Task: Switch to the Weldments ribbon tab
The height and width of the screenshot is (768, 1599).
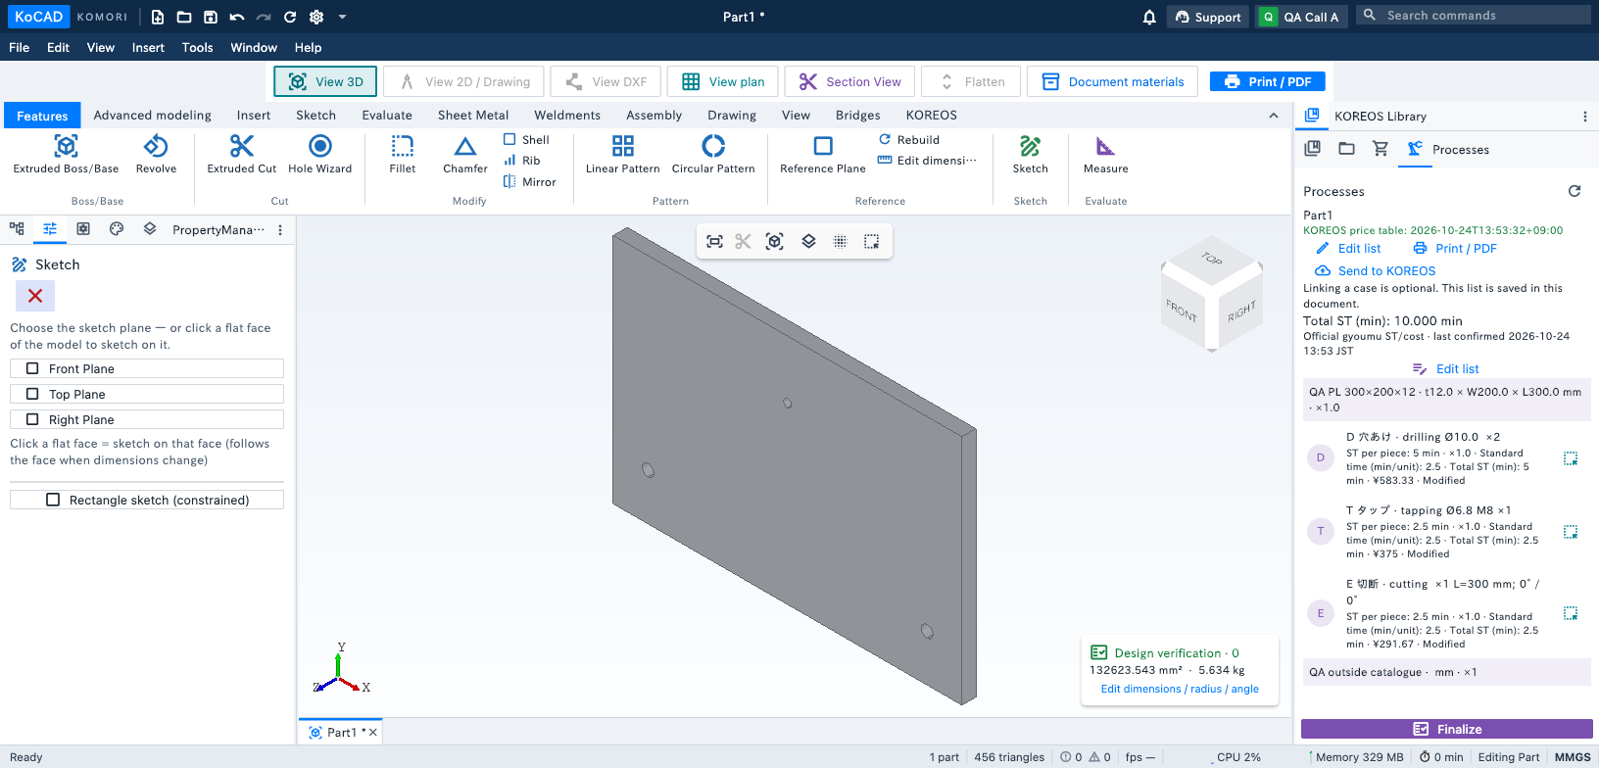Action: click(x=567, y=115)
